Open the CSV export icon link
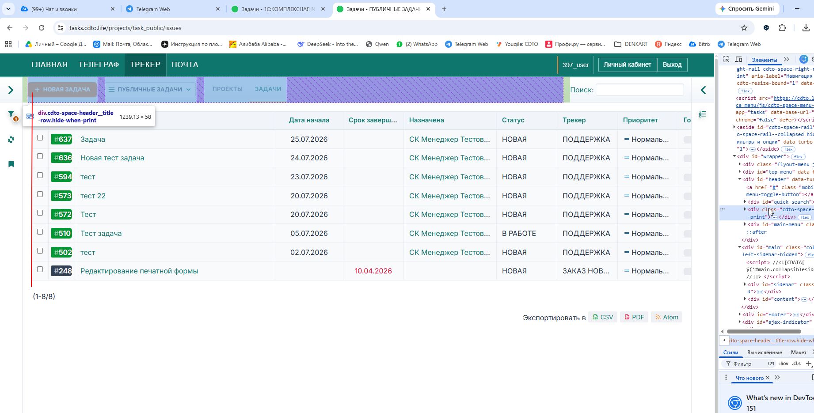 [x=603, y=317]
